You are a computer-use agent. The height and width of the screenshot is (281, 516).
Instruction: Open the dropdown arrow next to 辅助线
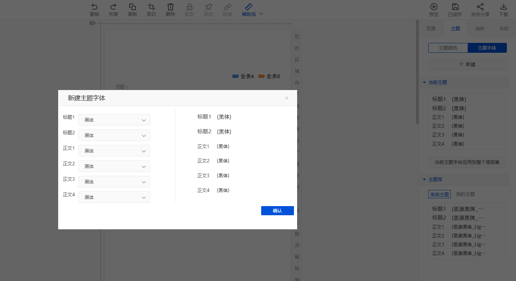click(x=261, y=14)
